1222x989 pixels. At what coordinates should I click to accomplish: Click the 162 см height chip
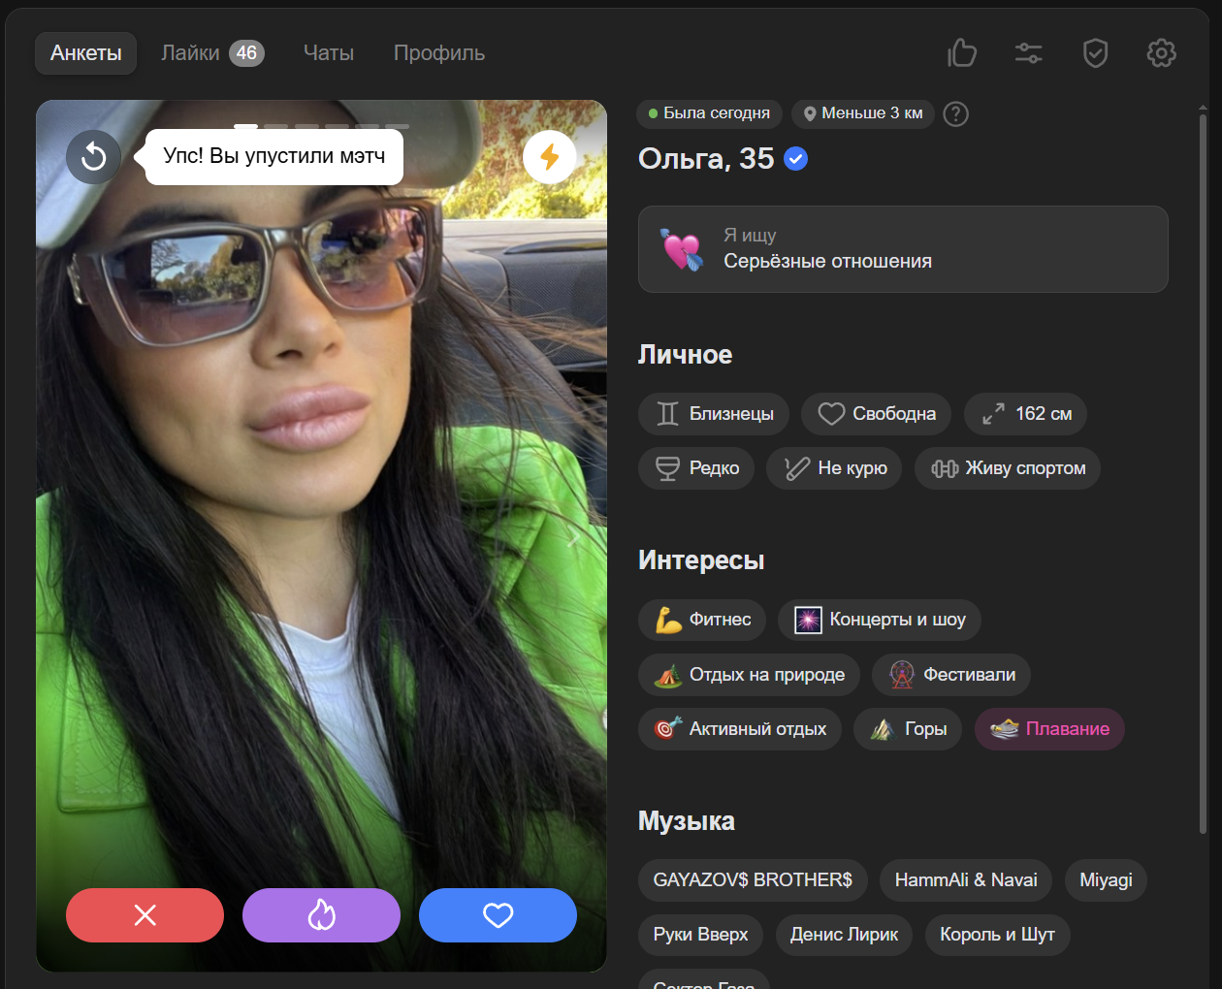pyautogui.click(x=1026, y=414)
